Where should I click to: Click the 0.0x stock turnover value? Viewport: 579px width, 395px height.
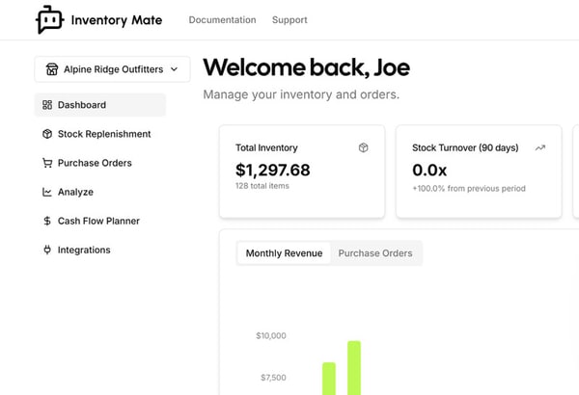point(429,170)
